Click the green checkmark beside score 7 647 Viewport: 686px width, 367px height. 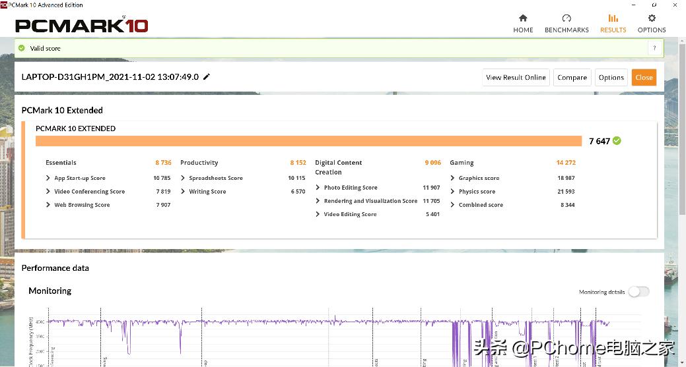tap(617, 141)
